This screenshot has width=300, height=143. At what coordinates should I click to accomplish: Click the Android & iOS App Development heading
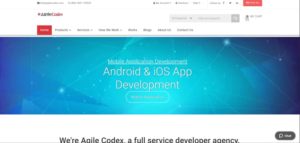148,78
